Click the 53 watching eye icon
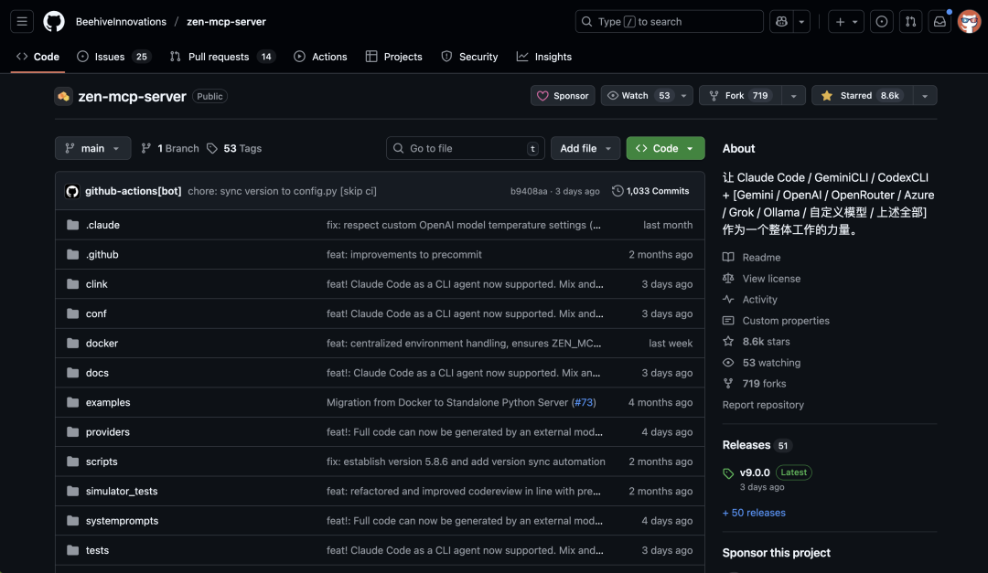This screenshot has width=988, height=573. (x=728, y=363)
